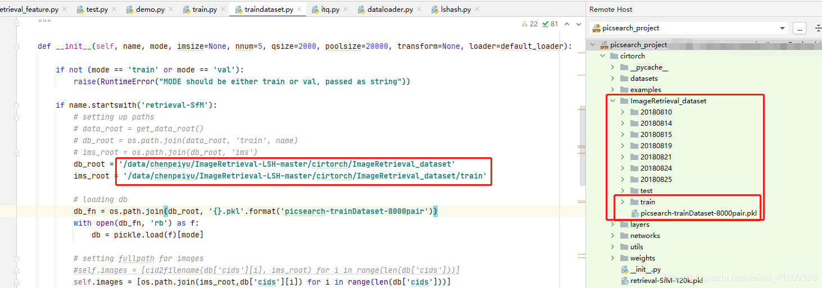Select picsearch-trainDataset-8000pair.pkl file
Image resolution: width=822 pixels, height=288 pixels.
click(698, 213)
